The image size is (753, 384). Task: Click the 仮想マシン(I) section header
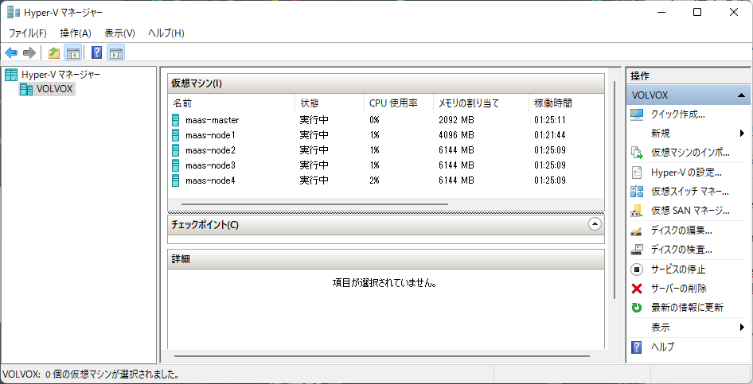(x=385, y=83)
